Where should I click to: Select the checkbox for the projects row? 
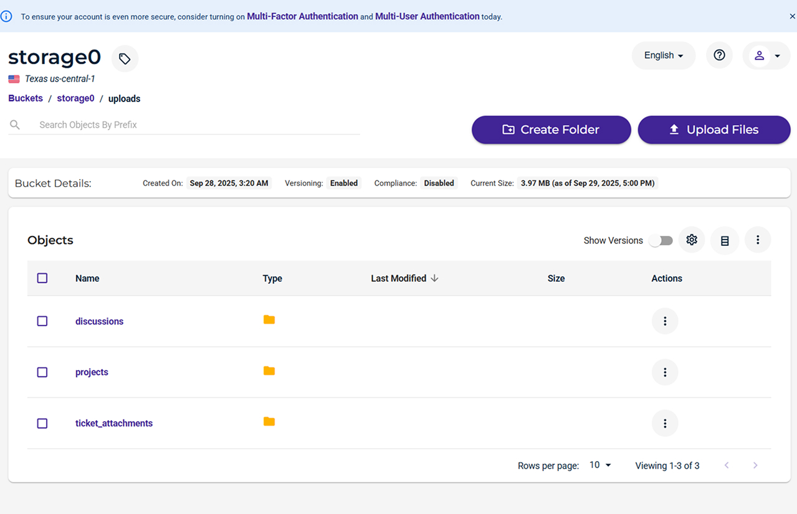point(42,371)
